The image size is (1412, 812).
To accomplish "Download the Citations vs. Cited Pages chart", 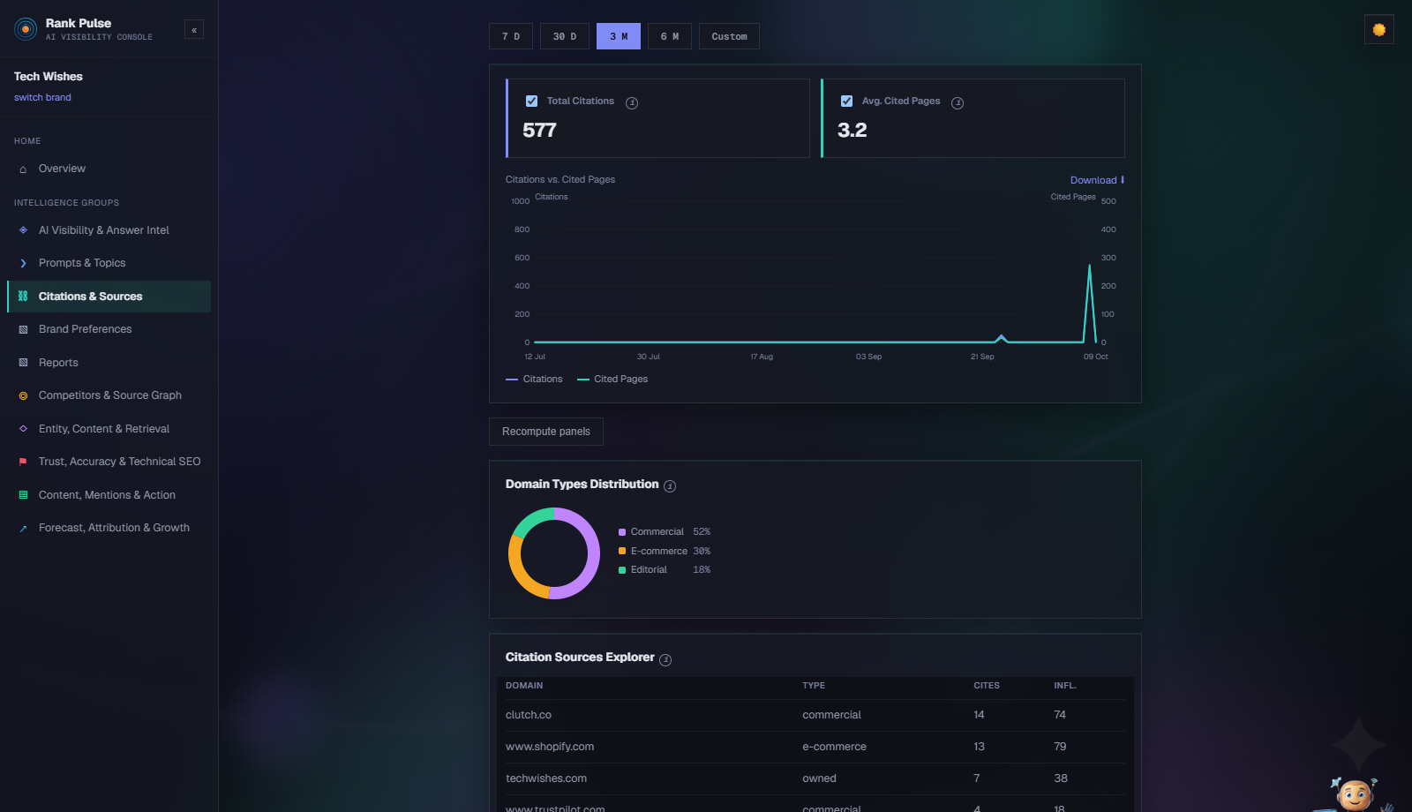I will pos(1097,180).
